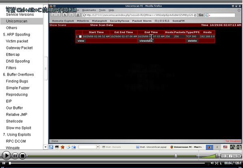Open the Milw0rm bookmark
243x168 pixels.
coord(83,21)
